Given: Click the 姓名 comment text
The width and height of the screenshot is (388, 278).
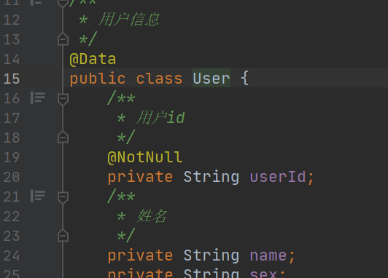Looking at the screenshot, I should tap(152, 216).
